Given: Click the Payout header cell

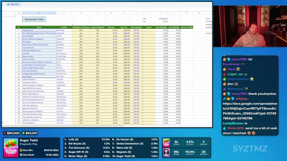Looking at the screenshot, I should pos(149,28).
